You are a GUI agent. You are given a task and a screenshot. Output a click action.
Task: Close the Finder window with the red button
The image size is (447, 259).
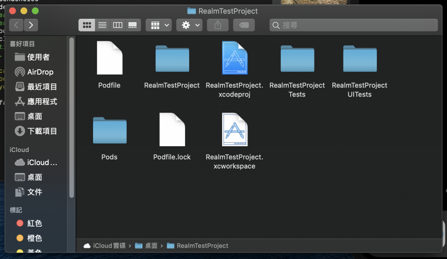click(x=13, y=11)
